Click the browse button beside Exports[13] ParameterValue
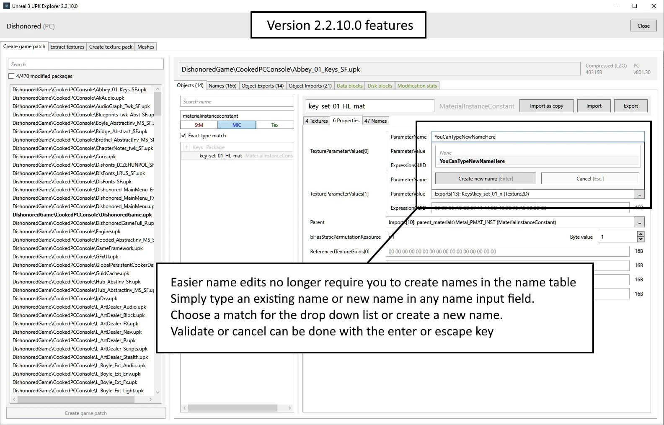This screenshot has width=664, height=425. (639, 194)
